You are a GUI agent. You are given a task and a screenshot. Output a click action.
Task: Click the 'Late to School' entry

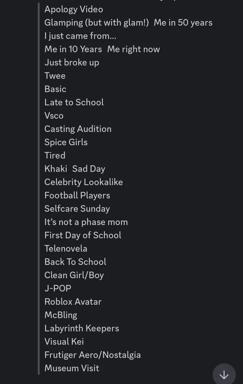(74, 102)
